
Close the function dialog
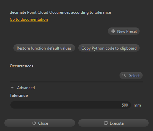click(40, 123)
